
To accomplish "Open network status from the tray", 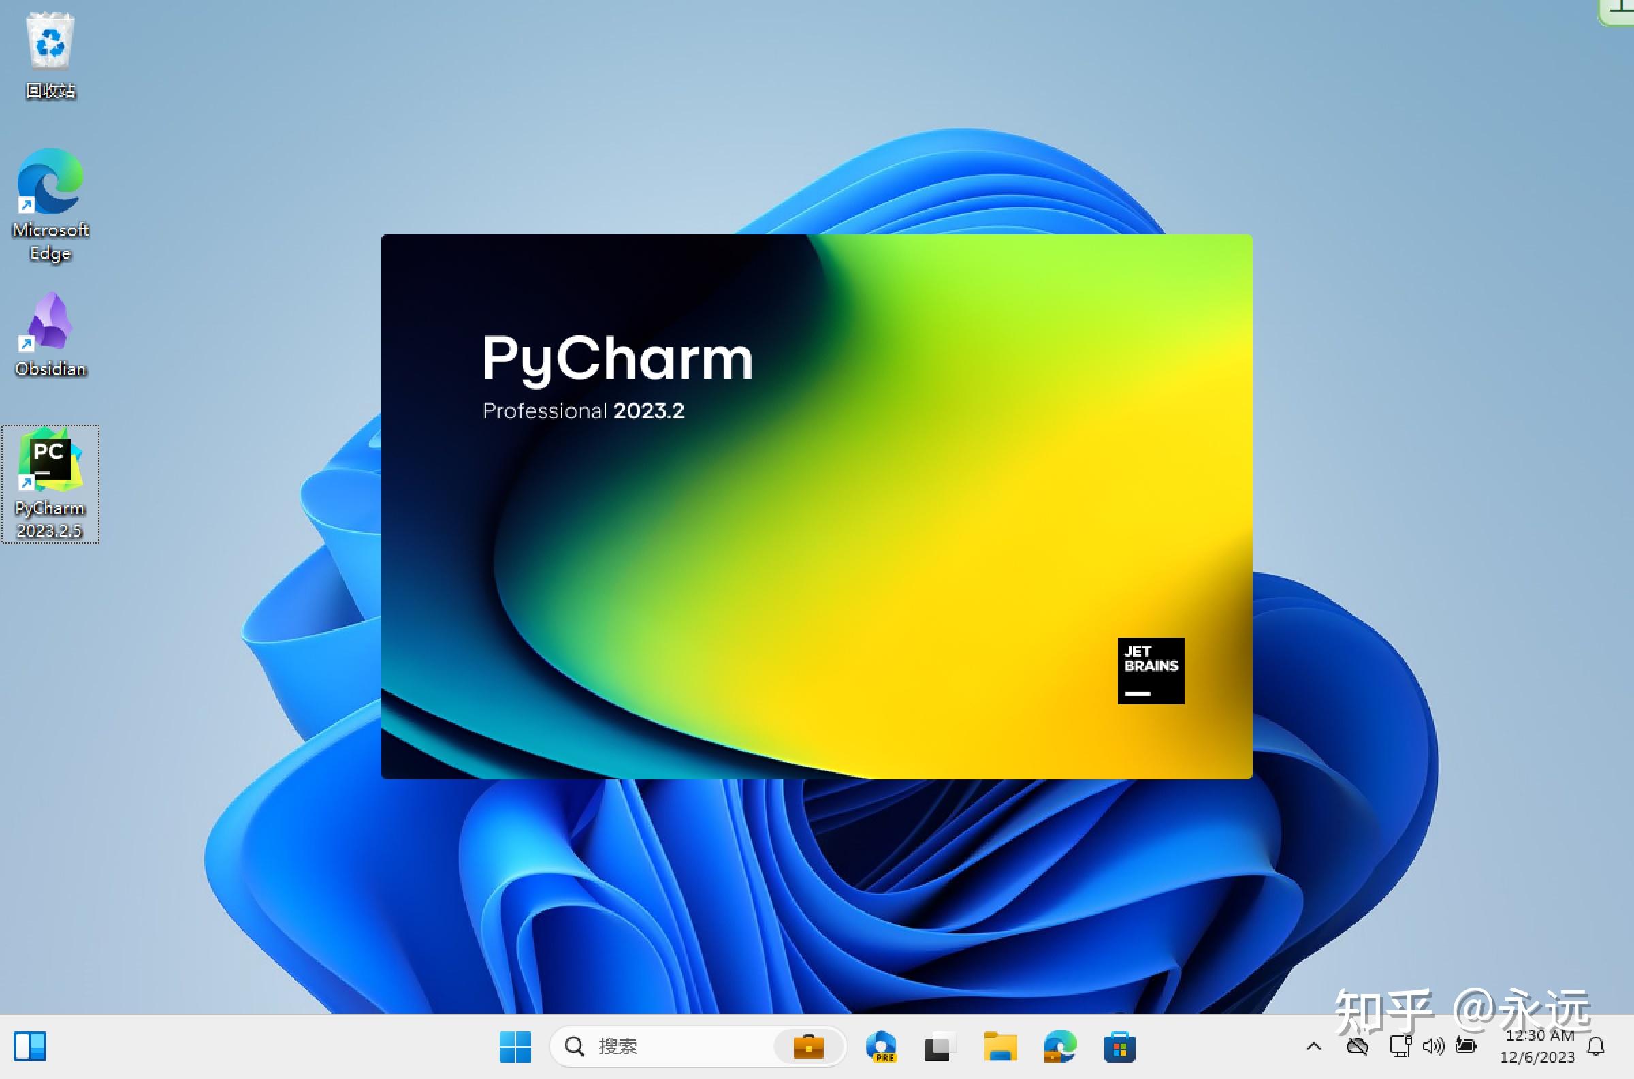I will [x=1401, y=1047].
